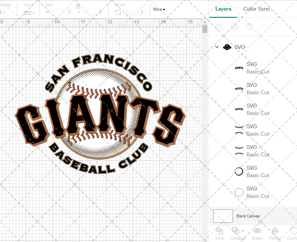Click the Rotate stepper arrows
Viewport: 297px width, 242px height.
142,12
